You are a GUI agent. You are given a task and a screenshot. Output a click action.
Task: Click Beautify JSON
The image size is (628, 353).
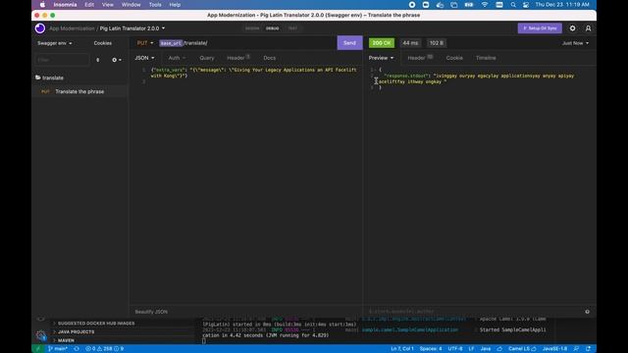pyautogui.click(x=151, y=312)
